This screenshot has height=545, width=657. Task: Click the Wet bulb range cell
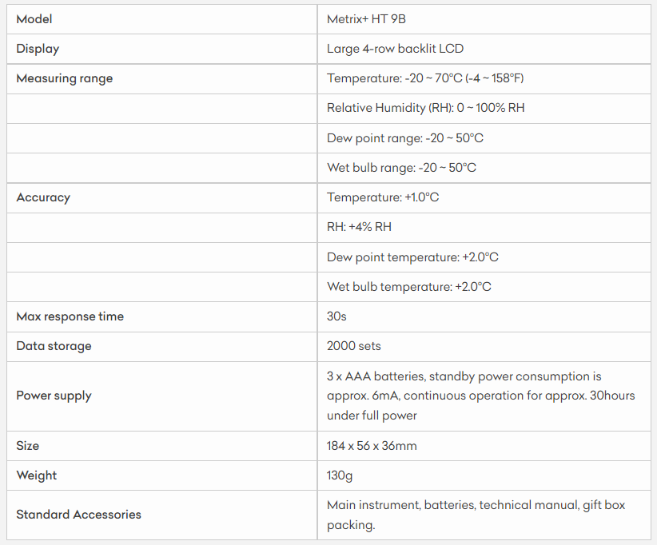click(x=401, y=168)
